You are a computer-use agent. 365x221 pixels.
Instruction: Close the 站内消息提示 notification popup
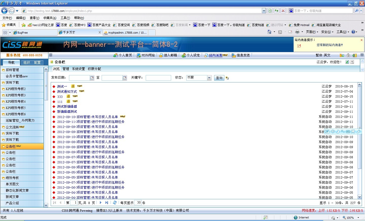click(361, 40)
